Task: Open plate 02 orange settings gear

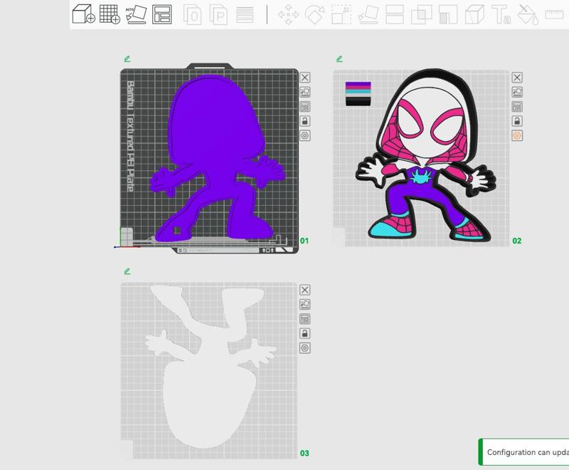Action: click(517, 135)
